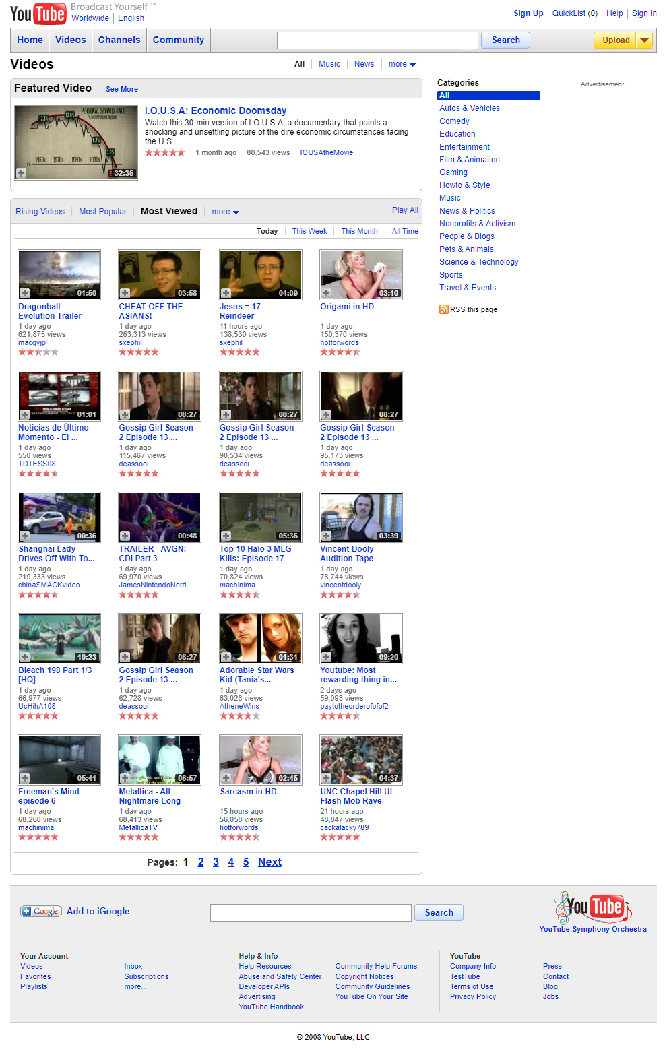Select the Gaming category
This screenshot has width=667, height=1051.
(453, 172)
